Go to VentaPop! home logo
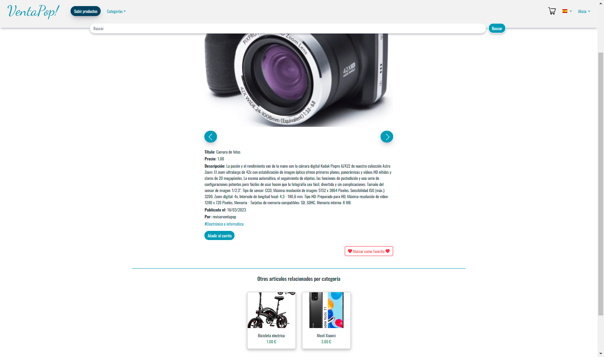Image resolution: width=604 pixels, height=357 pixels. tap(33, 11)
